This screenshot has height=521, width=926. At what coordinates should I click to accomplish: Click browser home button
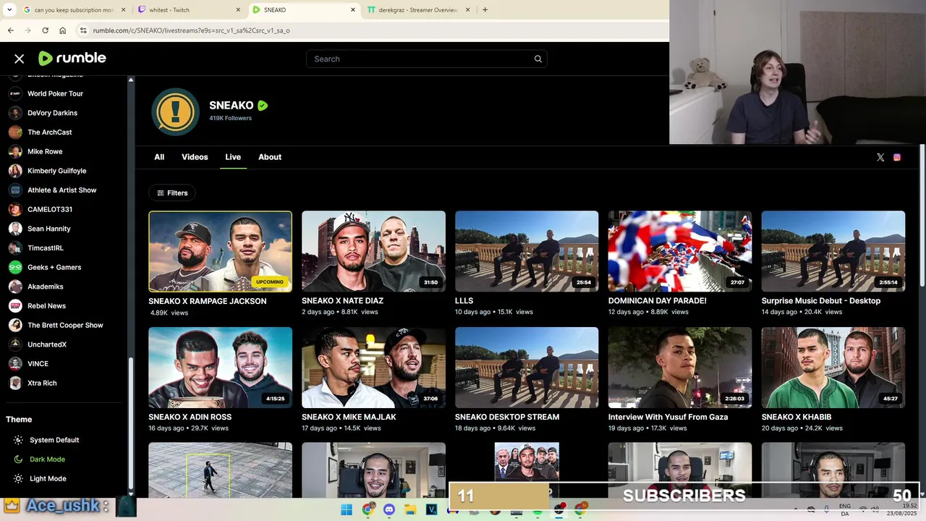point(62,30)
